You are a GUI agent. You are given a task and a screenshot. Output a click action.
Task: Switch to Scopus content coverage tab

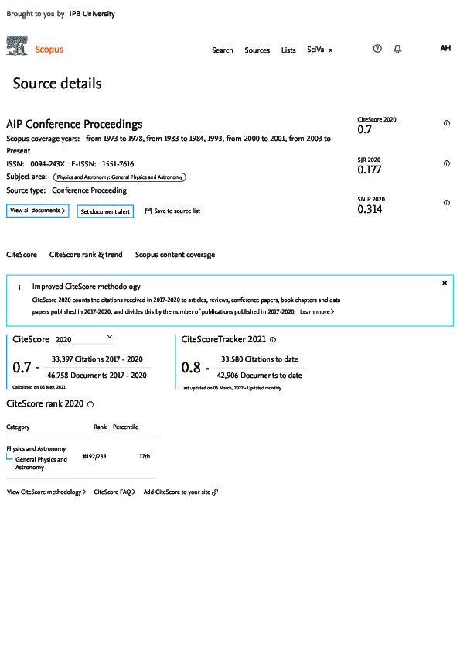175,255
